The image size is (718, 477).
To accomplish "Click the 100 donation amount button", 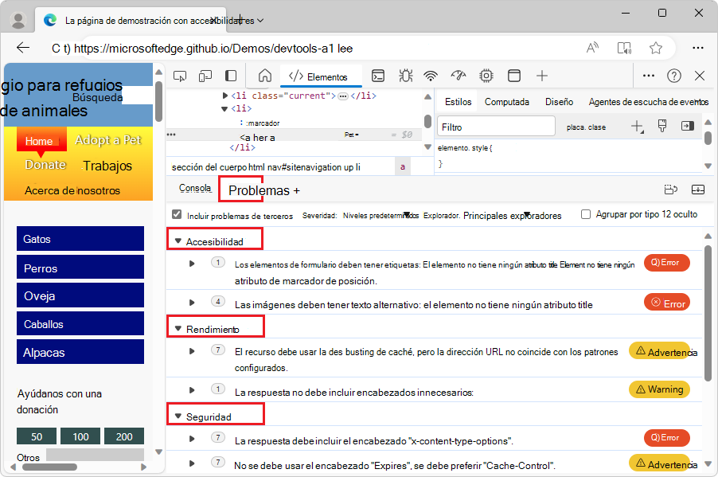I will tap(80, 436).
